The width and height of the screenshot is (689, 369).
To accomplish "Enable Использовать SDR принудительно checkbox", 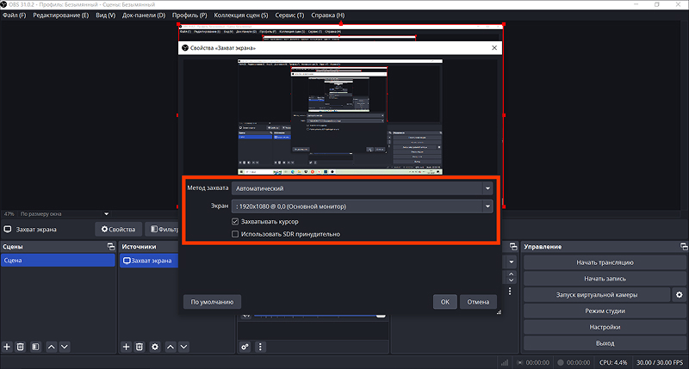I will (235, 234).
